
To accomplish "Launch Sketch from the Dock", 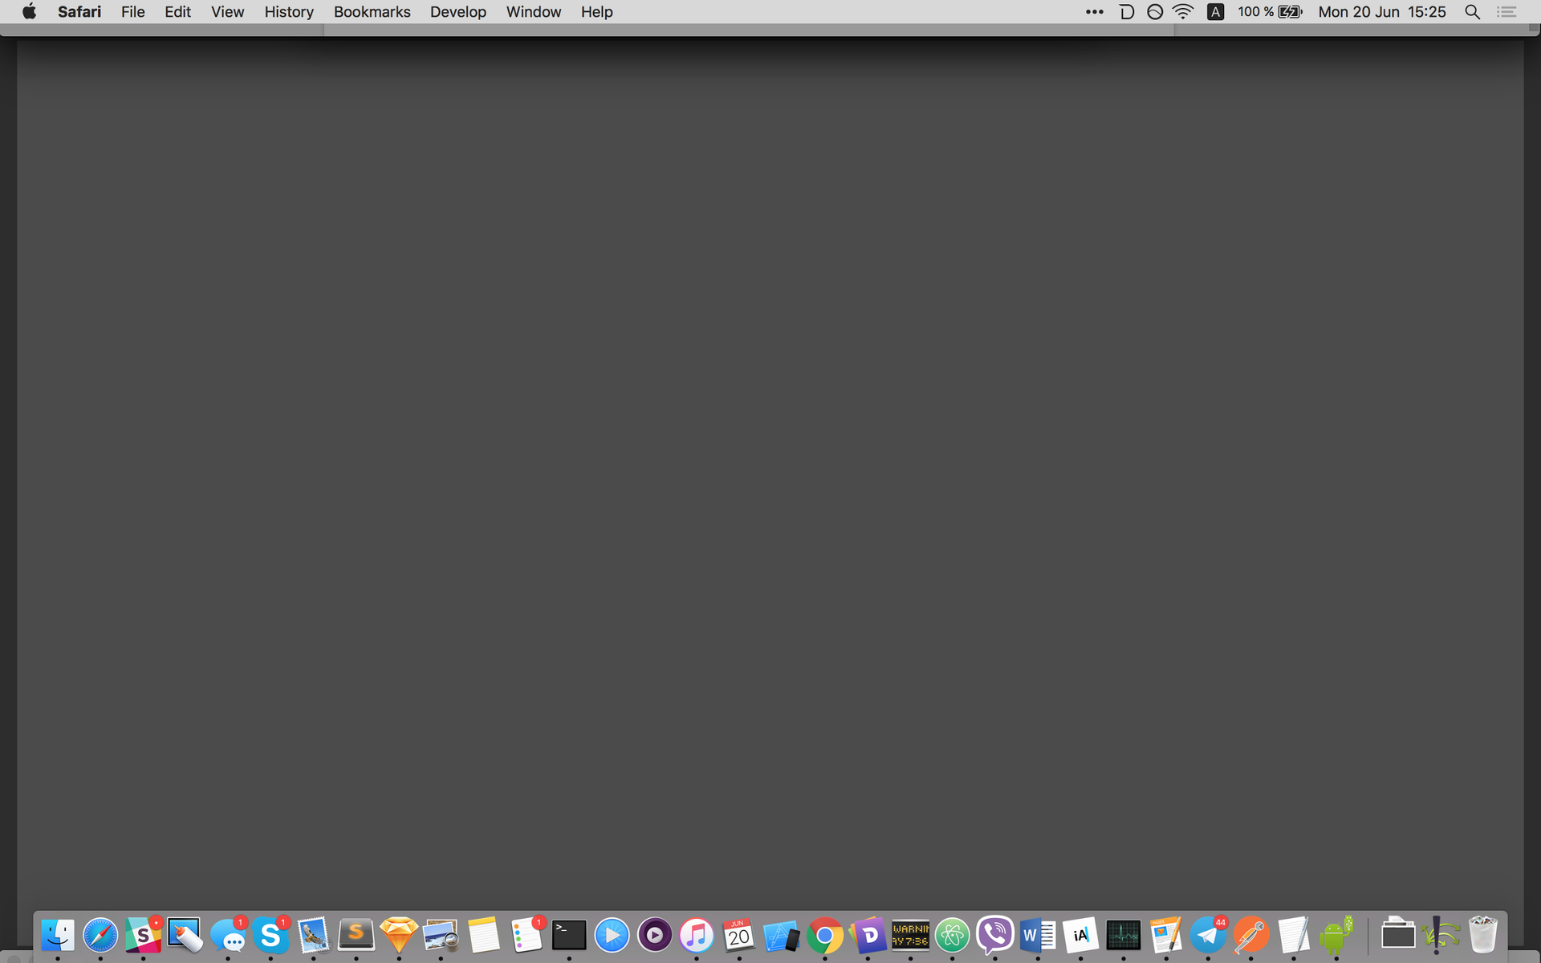I will coord(399,935).
